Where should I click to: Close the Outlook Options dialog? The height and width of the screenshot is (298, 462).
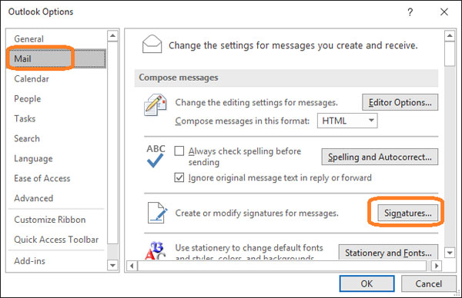click(x=444, y=12)
